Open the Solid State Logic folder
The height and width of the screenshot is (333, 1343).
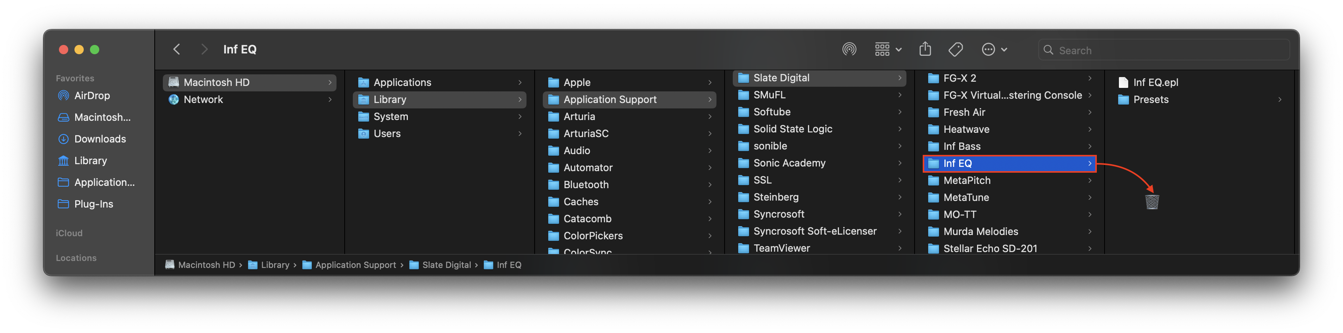coord(819,129)
